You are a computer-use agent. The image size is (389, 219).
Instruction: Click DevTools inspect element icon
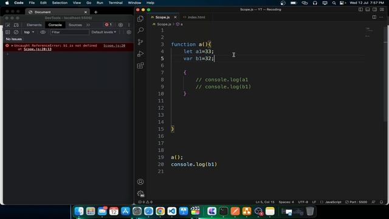[8, 25]
